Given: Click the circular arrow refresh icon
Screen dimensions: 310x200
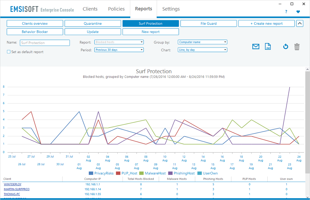Looking at the screenshot, I should coord(286,46).
